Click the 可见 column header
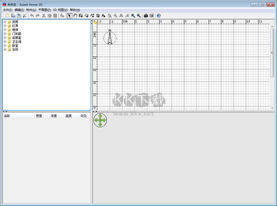This screenshot has height=206, width=277. coord(83,116)
